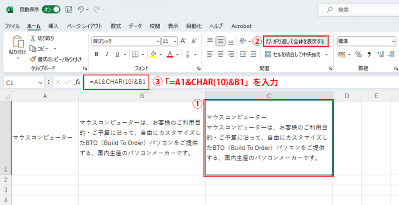Open the ファイル tab

[12, 26]
